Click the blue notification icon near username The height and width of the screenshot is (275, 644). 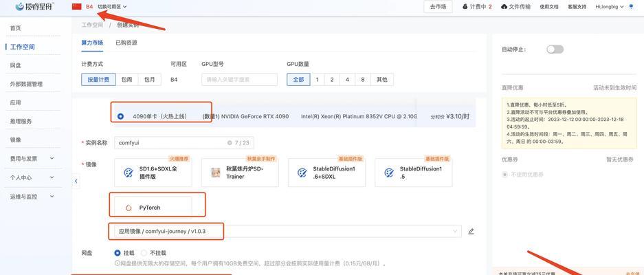[631, 7]
